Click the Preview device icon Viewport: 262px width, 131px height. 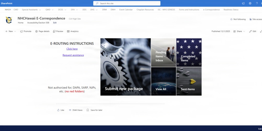point(54,31)
